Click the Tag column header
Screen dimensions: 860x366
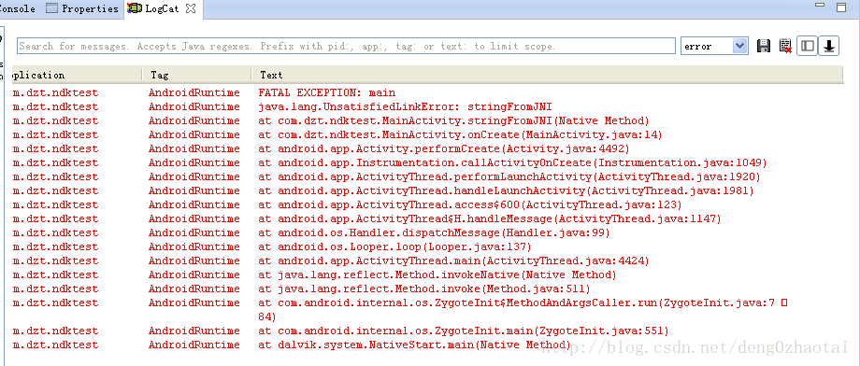pos(197,75)
